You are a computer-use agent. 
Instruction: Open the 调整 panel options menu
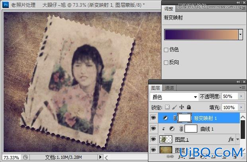(x=243, y=9)
